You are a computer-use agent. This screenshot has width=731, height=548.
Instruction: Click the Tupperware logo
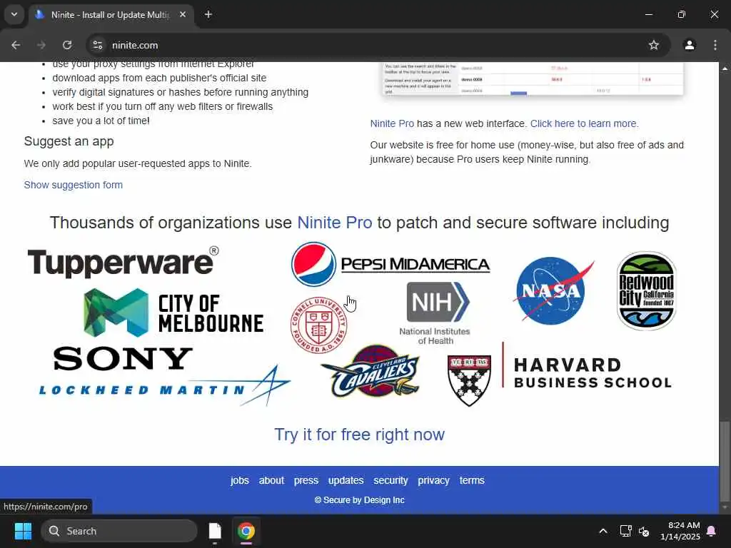click(x=123, y=263)
